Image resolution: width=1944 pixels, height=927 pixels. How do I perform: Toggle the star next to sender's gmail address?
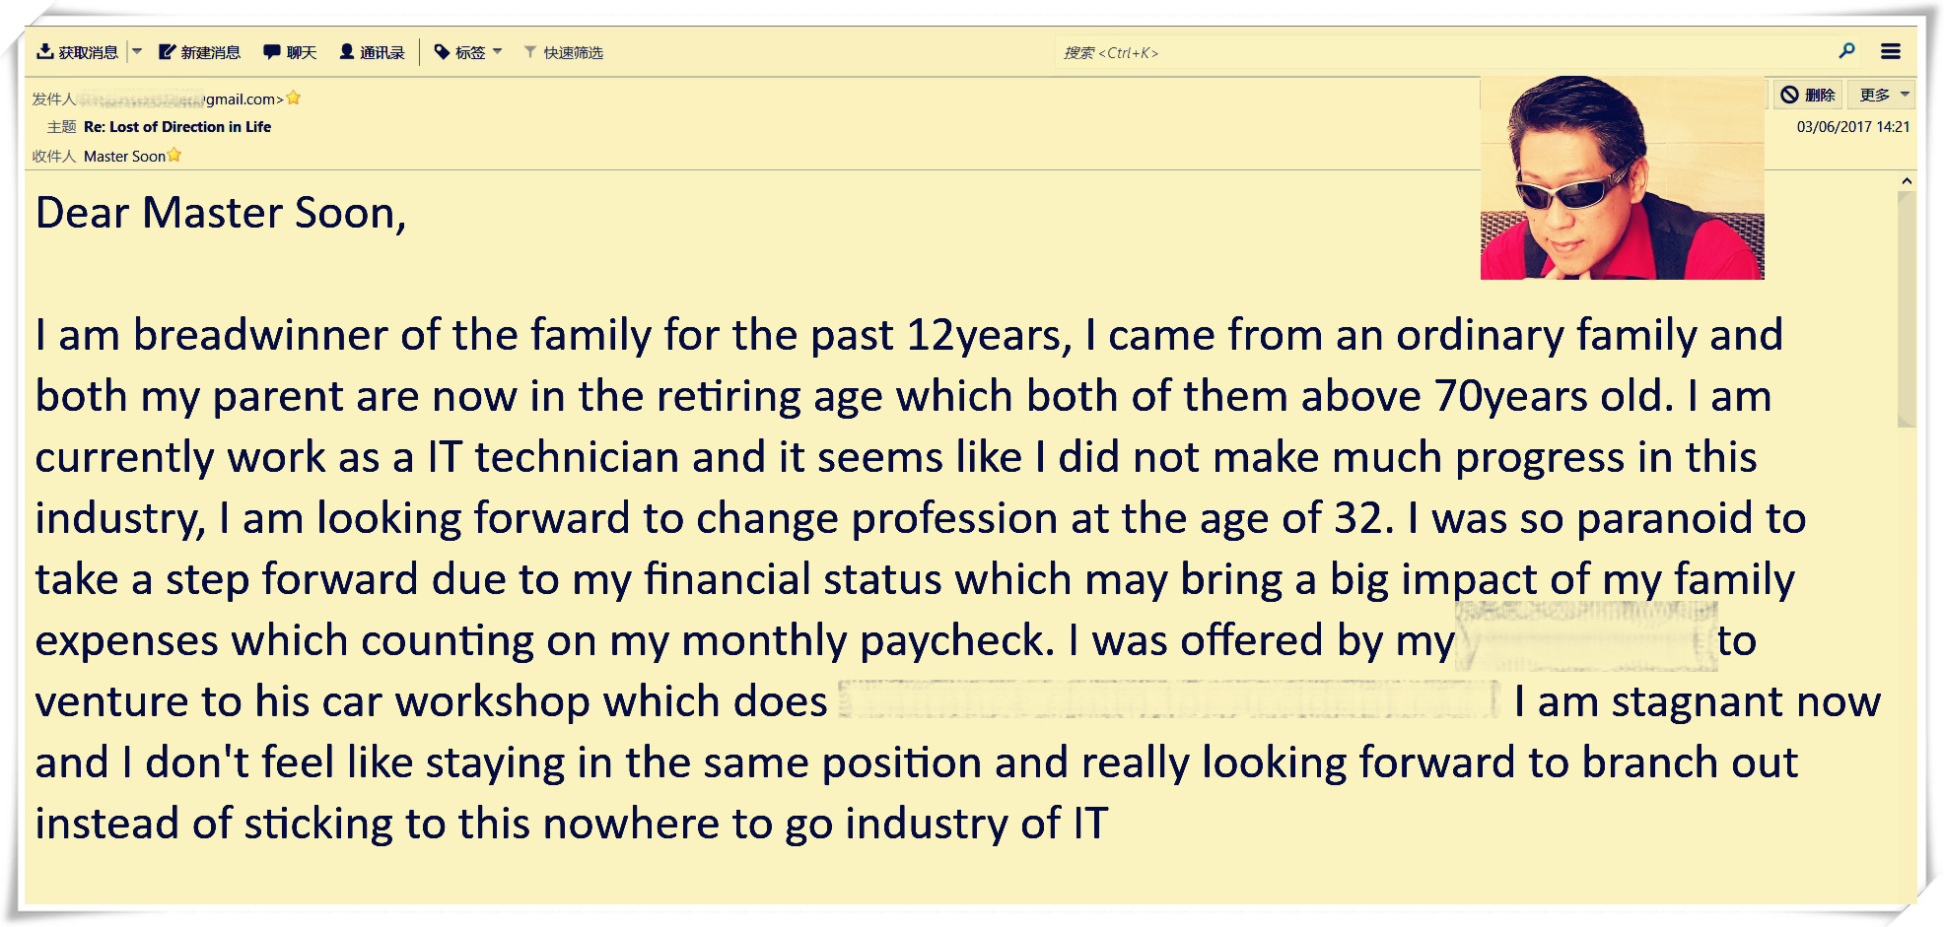click(294, 99)
